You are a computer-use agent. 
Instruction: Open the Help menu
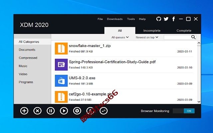142,19
